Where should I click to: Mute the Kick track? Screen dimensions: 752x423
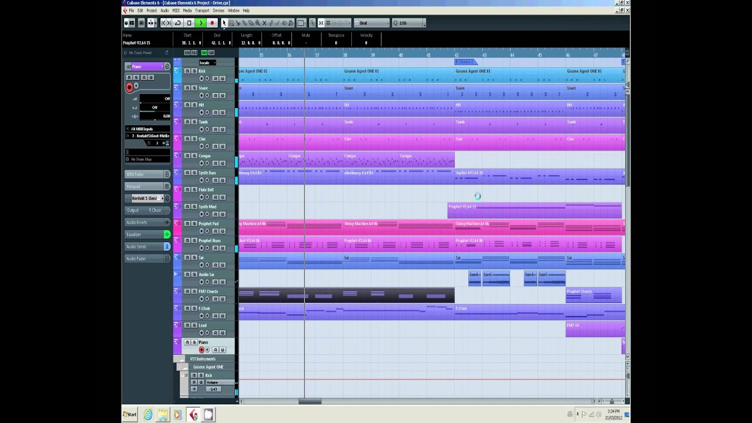187,71
